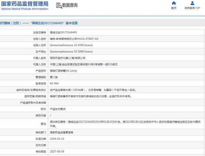Click the 有效期至 row label
Viewport: 205px width, 156px height.
pyautogui.click(x=41, y=152)
